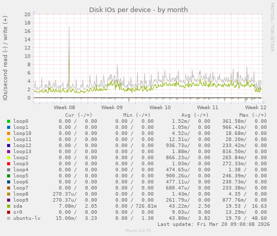This screenshot has height=236, width=277.
Task: Click the loop3 red legend swatch
Action: [9, 164]
